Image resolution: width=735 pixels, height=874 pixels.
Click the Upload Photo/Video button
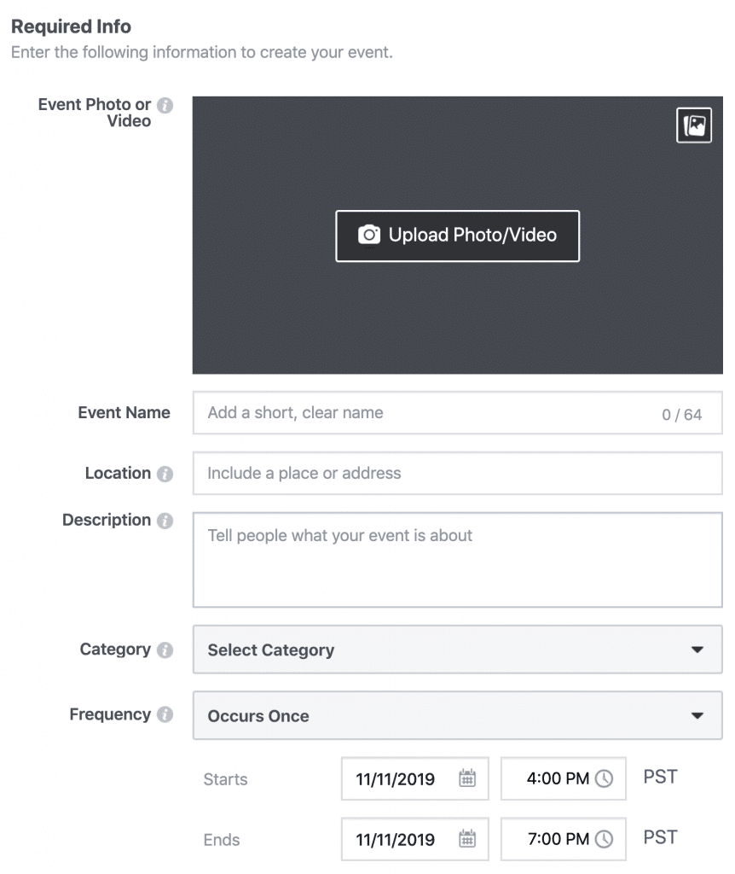458,236
